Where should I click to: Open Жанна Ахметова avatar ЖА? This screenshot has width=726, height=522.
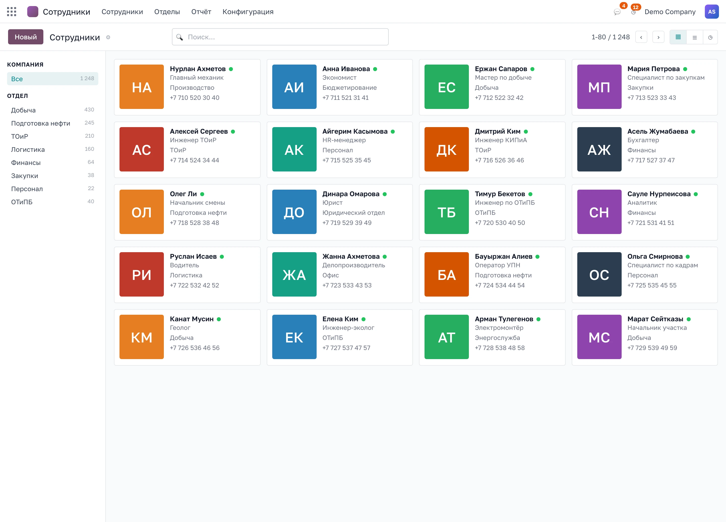pyautogui.click(x=294, y=274)
